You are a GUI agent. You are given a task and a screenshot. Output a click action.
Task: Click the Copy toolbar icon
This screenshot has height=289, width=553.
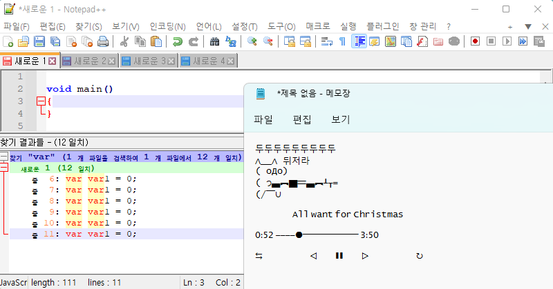(x=140, y=41)
